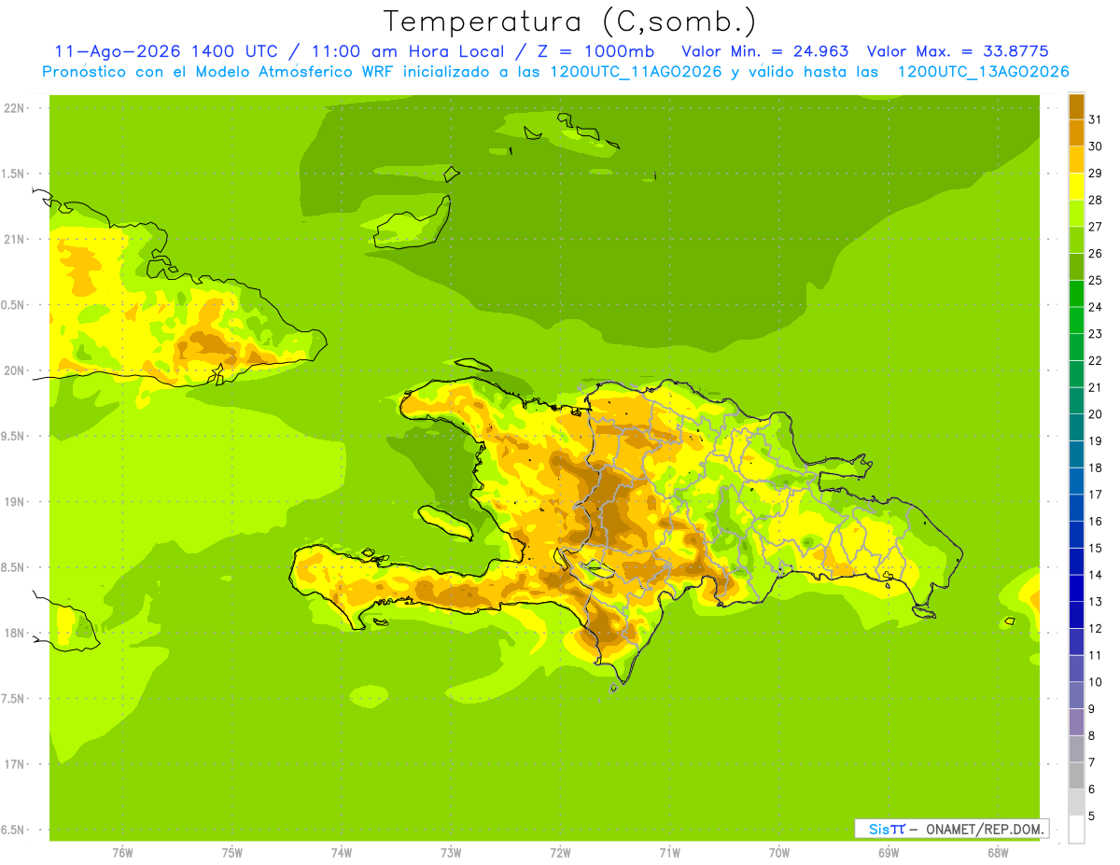The image size is (1120, 865).
Task: Click the legend value "24"
Action: pyautogui.click(x=1096, y=307)
